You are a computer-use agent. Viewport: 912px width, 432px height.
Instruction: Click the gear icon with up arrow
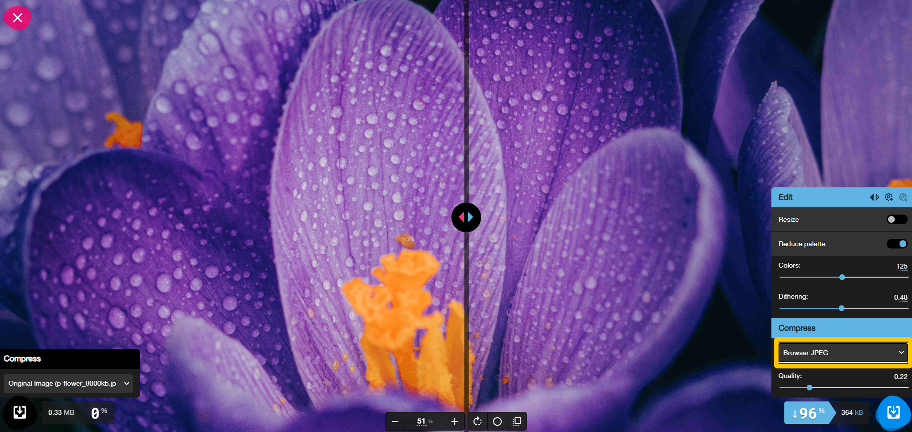click(x=889, y=197)
